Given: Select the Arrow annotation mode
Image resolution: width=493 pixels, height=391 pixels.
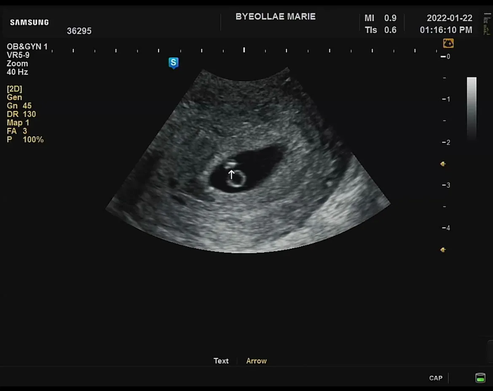Looking at the screenshot, I should pyautogui.click(x=256, y=361).
